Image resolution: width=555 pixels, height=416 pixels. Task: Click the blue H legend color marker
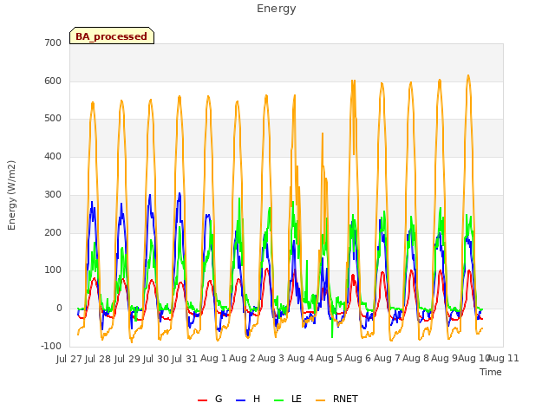(241, 400)
